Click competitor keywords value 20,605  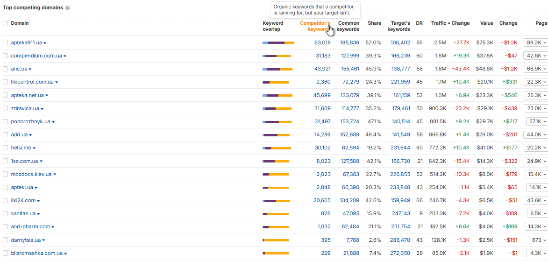(322, 201)
